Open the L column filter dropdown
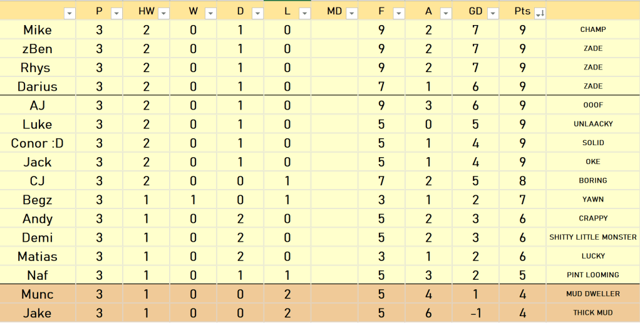 (x=304, y=13)
